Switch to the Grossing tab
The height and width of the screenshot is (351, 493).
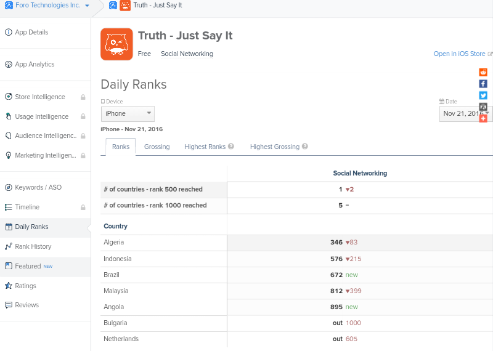157,147
